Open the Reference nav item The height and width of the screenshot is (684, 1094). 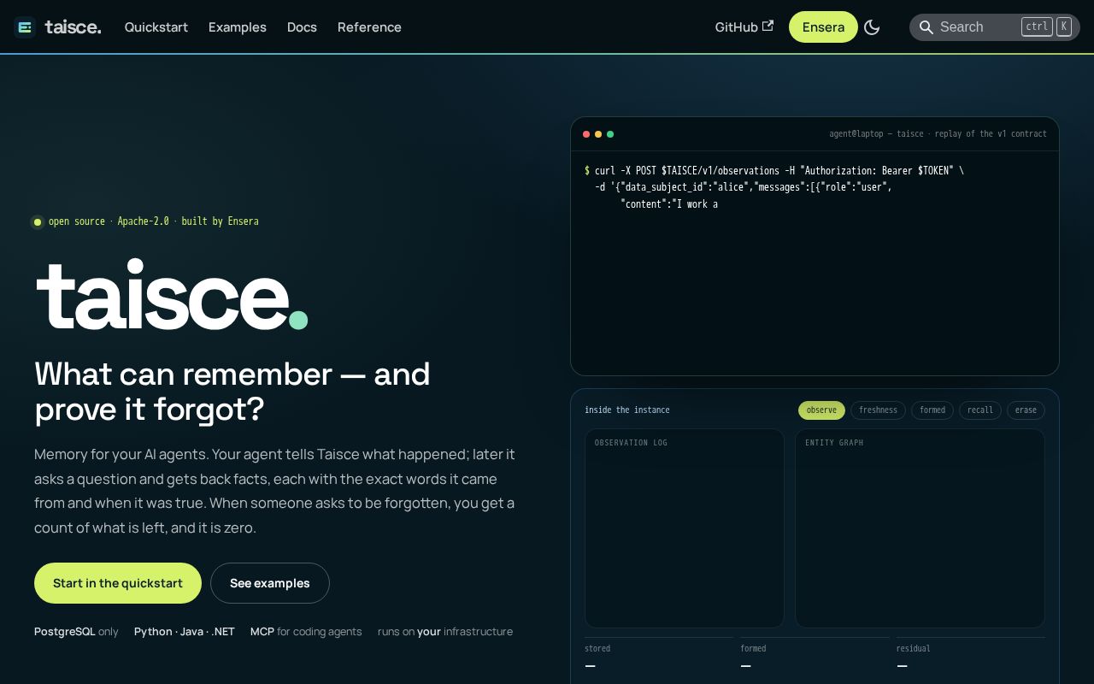pos(369,27)
